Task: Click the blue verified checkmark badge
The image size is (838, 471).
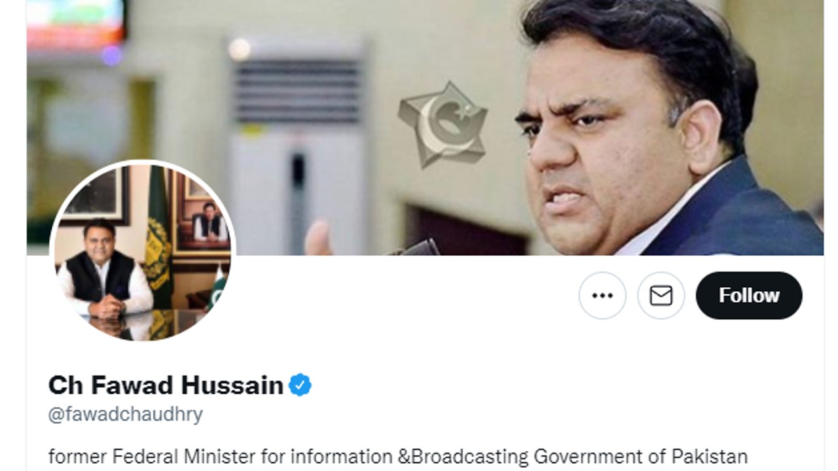Action: (301, 385)
